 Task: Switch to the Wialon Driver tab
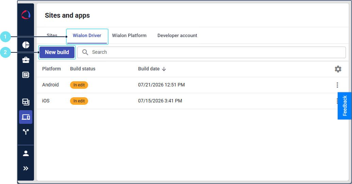click(x=87, y=35)
